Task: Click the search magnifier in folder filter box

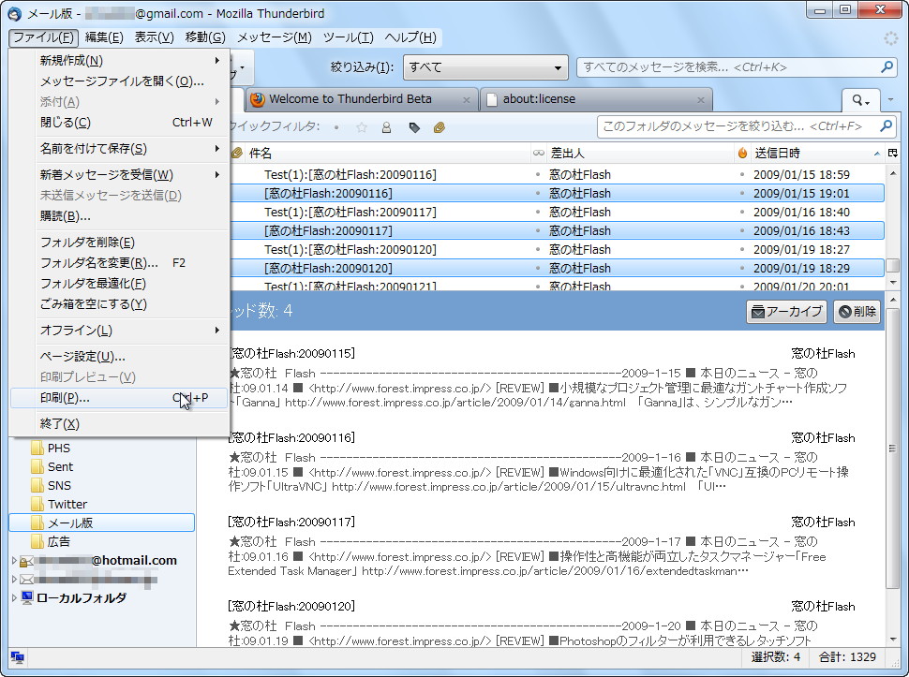Action: click(883, 126)
